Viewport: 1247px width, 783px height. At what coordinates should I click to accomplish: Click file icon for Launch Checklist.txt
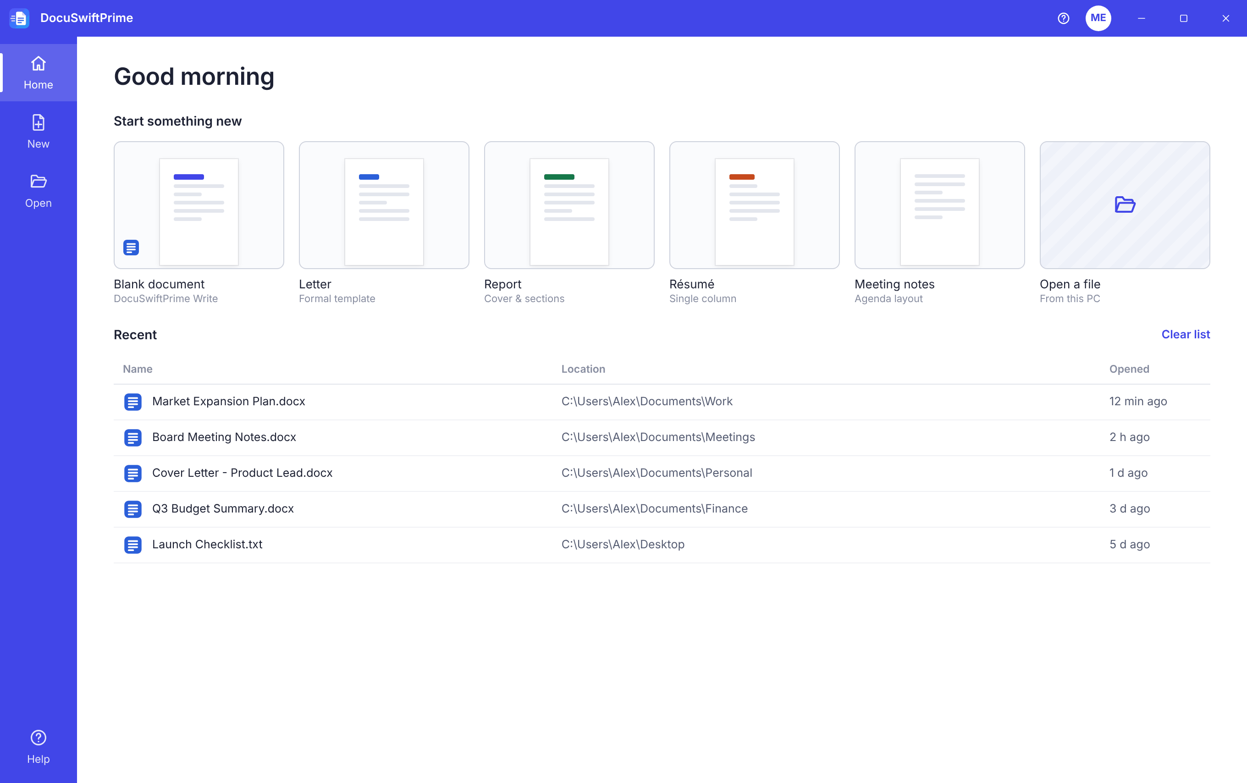click(x=132, y=545)
